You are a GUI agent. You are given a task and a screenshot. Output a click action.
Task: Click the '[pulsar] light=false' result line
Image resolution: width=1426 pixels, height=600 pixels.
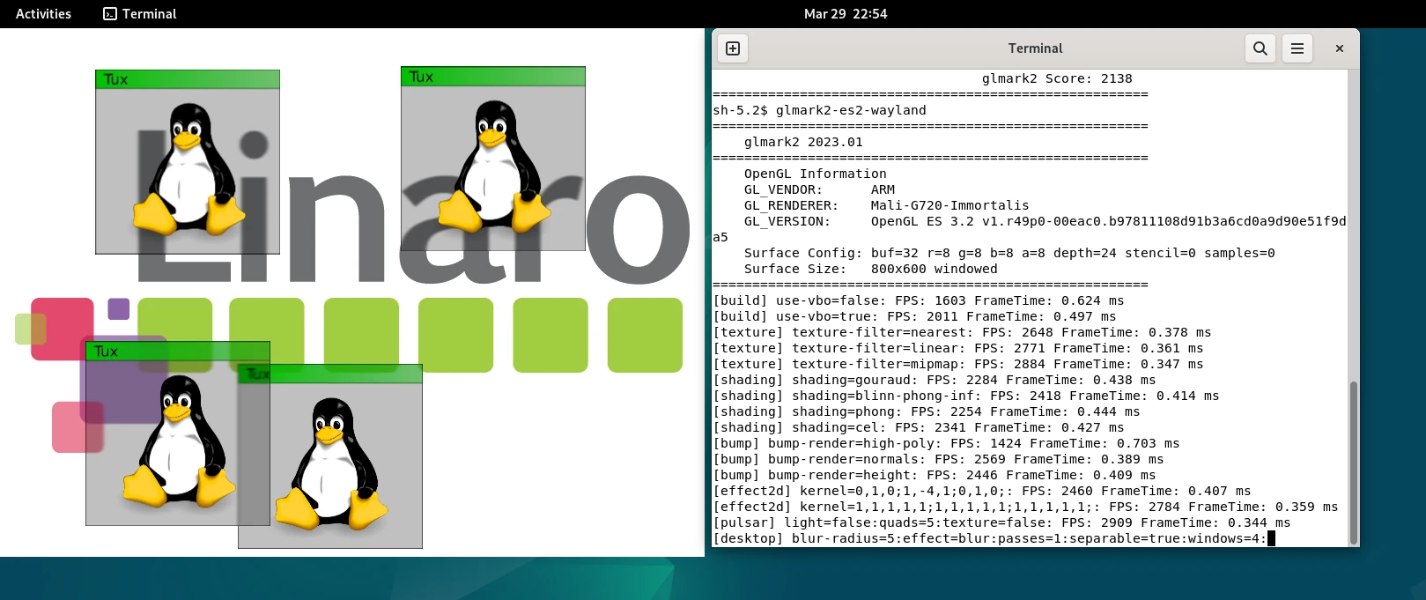1001,522
